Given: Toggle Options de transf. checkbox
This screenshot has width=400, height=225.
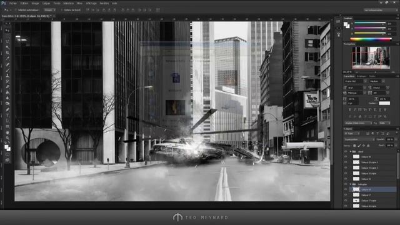Looking at the screenshot, I should coord(61,10).
